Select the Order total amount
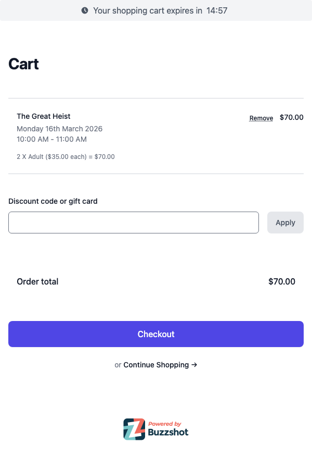 pos(281,281)
